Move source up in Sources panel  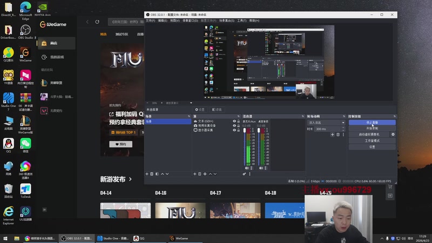click(210, 174)
